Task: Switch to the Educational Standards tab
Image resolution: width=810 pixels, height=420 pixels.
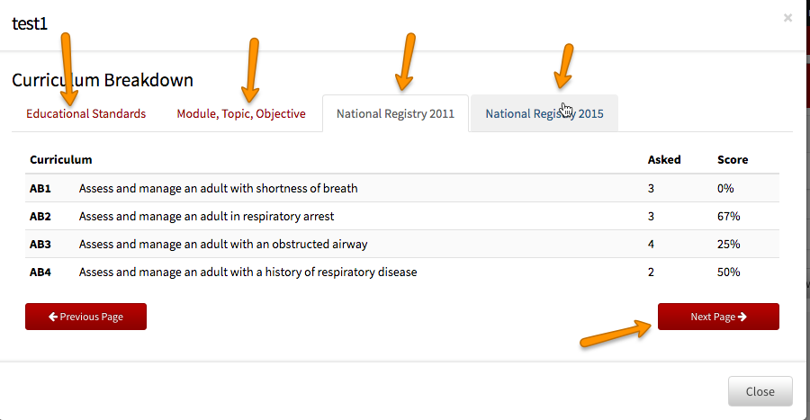Action: (85, 113)
